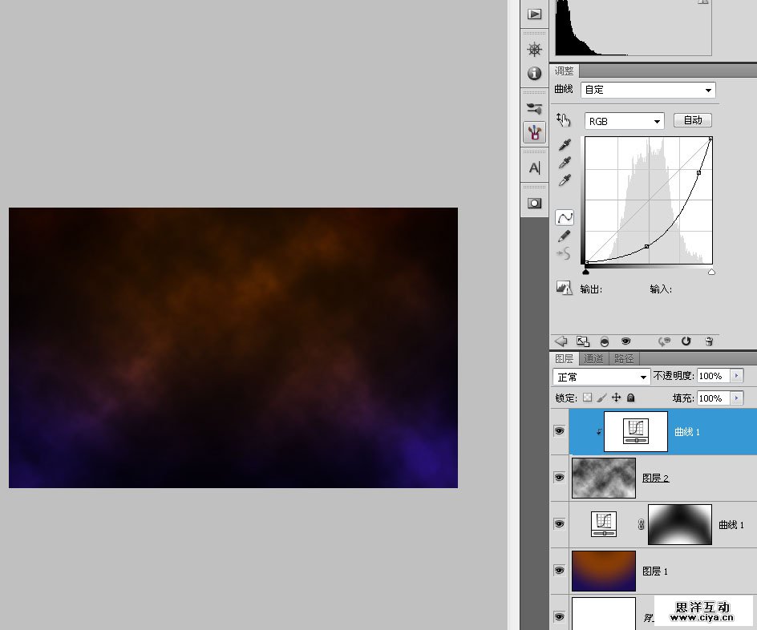Pick the black point eyedropper in Curves
The image size is (757, 630).
565,145
